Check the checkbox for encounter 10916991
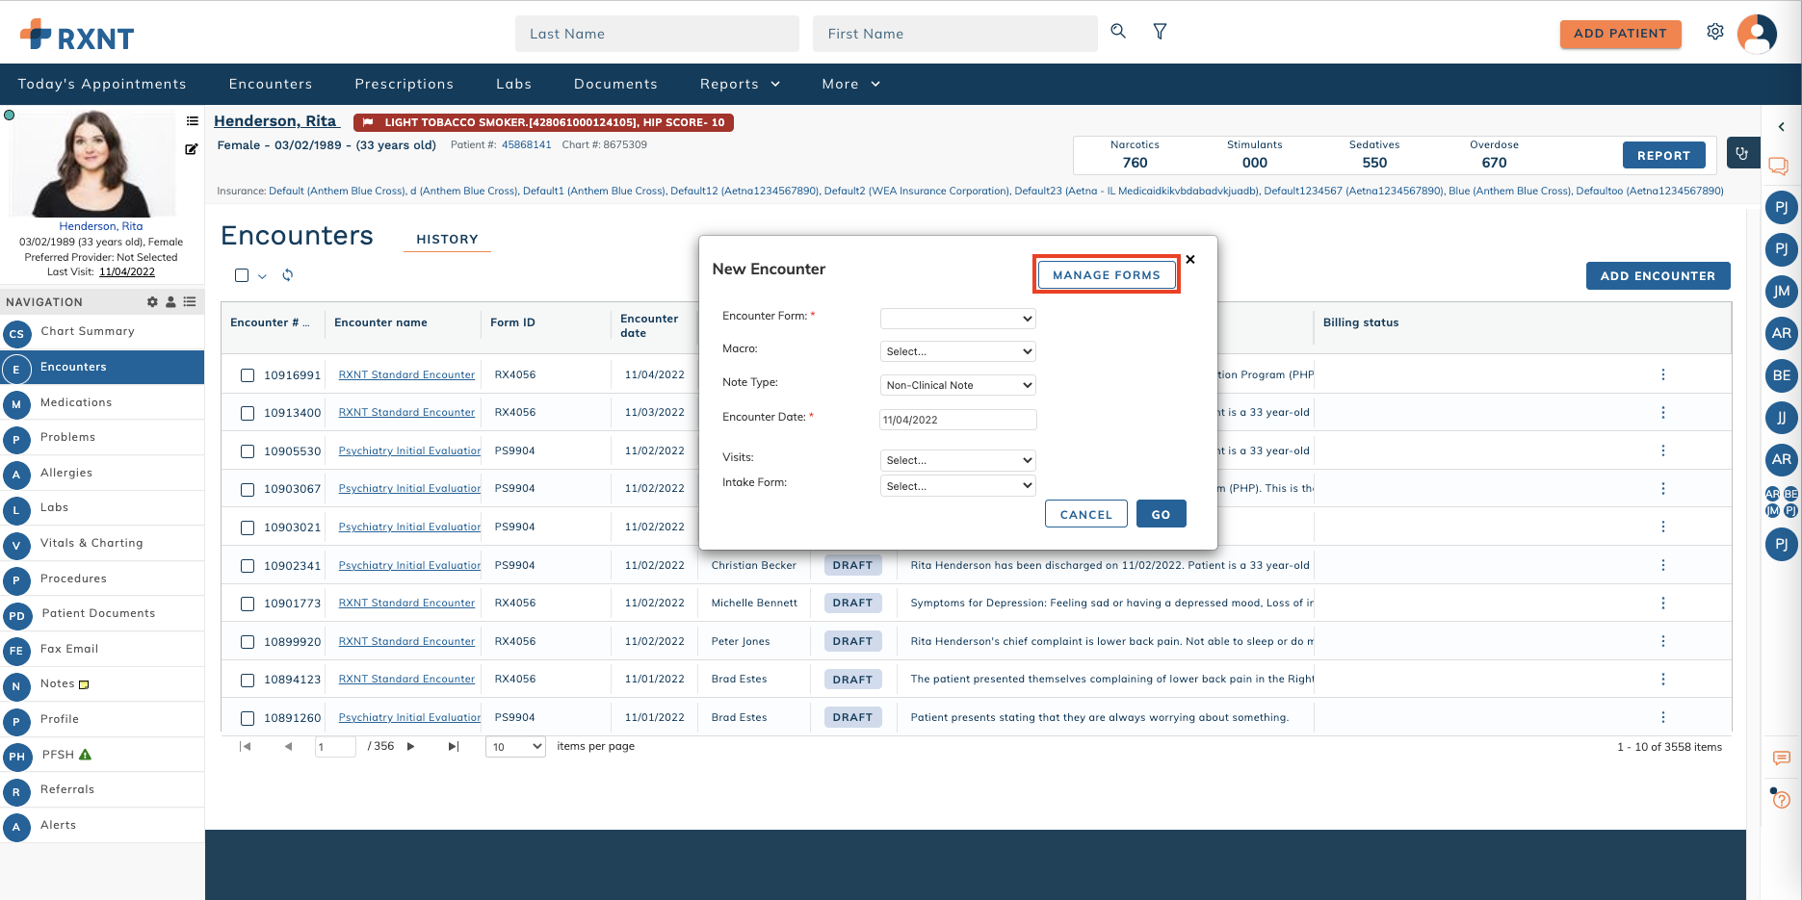Viewport: 1802px width, 900px height. 248,375
